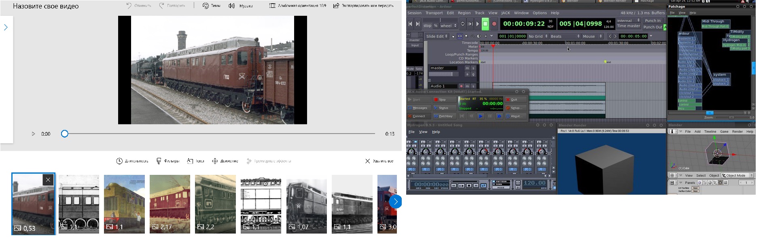The width and height of the screenshot is (763, 238).
Task: Open Ardour Session menu
Action: 414,13
